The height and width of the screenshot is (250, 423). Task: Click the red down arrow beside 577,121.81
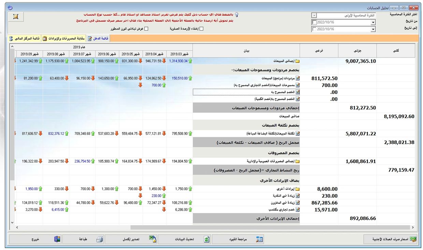click(164, 134)
